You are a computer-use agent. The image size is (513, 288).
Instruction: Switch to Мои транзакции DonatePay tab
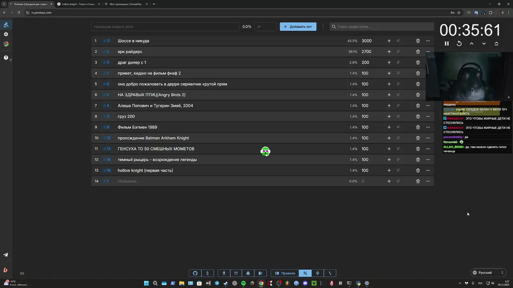click(x=126, y=4)
